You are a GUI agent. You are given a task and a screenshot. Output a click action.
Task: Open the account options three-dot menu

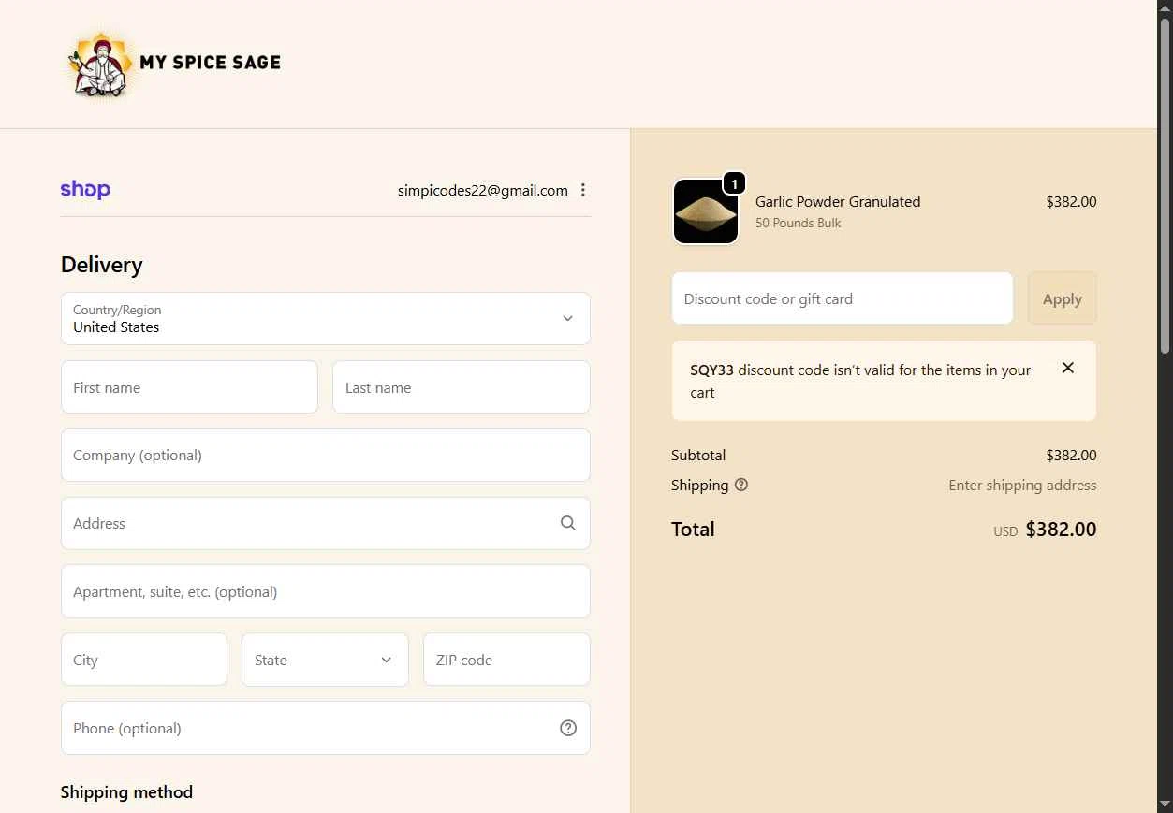[x=583, y=190]
